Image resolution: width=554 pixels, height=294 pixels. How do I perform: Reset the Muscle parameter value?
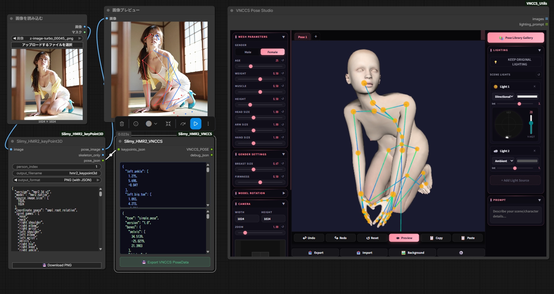283,86
